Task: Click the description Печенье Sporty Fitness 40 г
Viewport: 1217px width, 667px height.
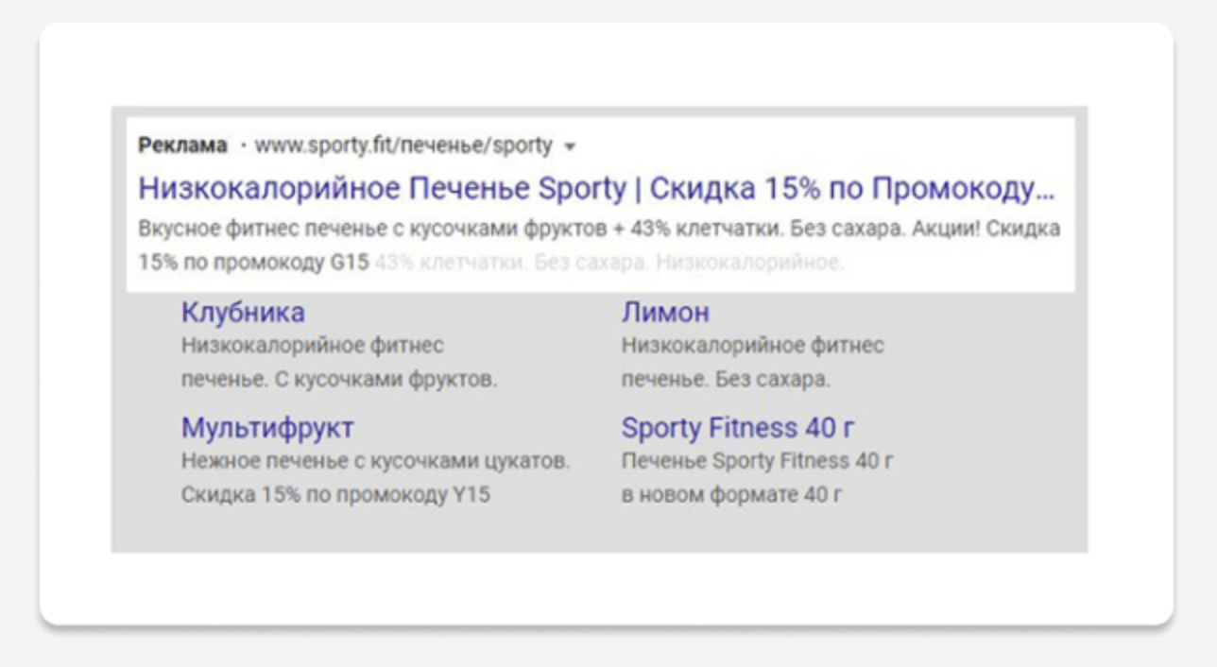Action: pos(758,461)
